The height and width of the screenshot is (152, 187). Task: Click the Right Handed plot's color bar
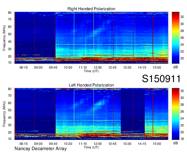point(175,38)
